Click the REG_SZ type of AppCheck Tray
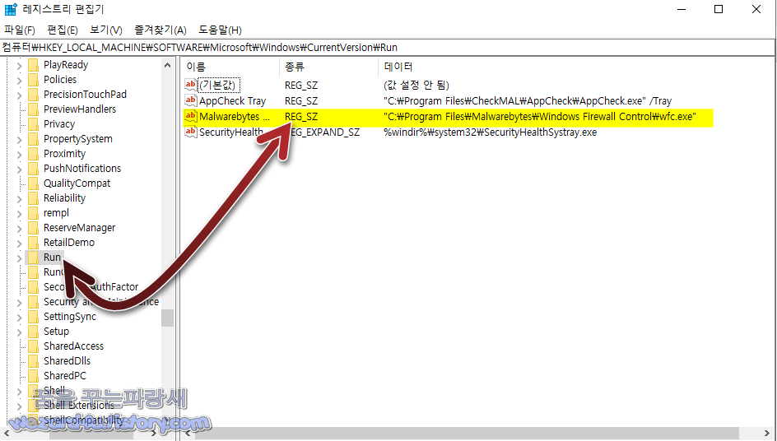Screen dimensions: 777x441 pyautogui.click(x=301, y=100)
